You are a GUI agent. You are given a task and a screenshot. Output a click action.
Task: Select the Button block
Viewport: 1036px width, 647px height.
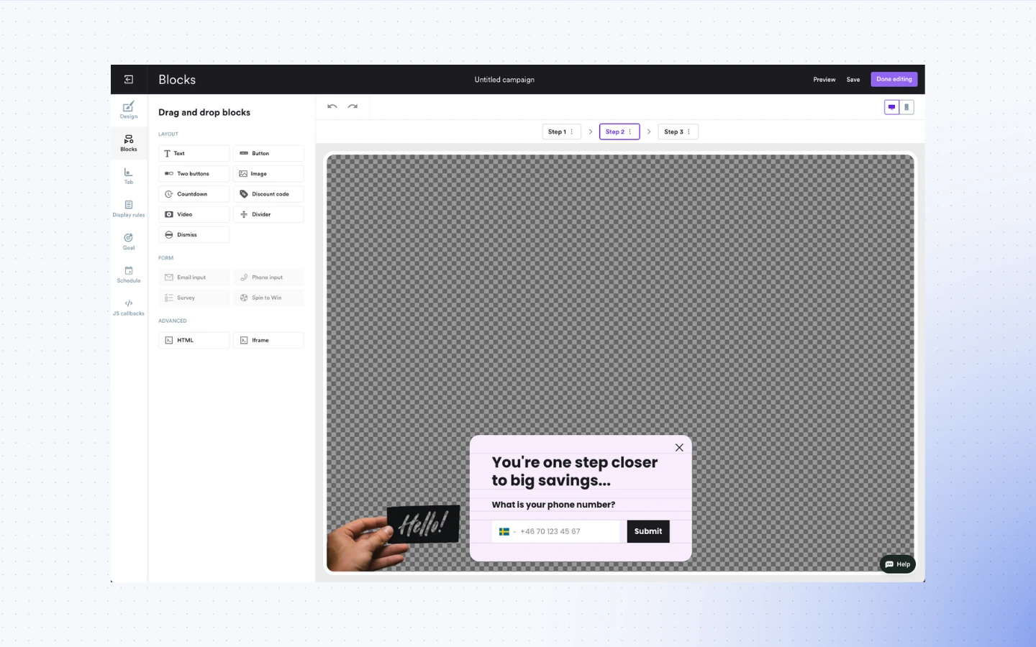point(268,153)
